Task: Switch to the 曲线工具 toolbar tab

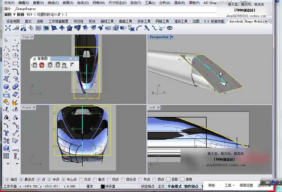Action: [x=107, y=21]
